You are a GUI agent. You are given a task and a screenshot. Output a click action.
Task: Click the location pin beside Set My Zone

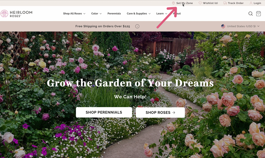point(173,3)
